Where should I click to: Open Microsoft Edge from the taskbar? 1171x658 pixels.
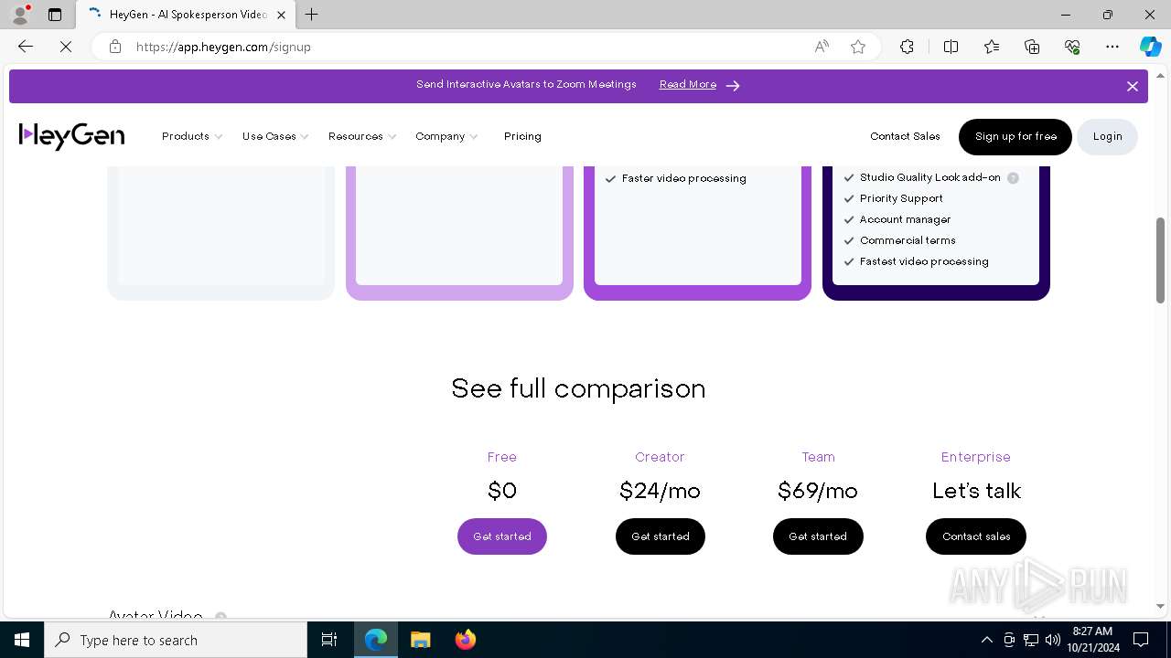tap(376, 640)
